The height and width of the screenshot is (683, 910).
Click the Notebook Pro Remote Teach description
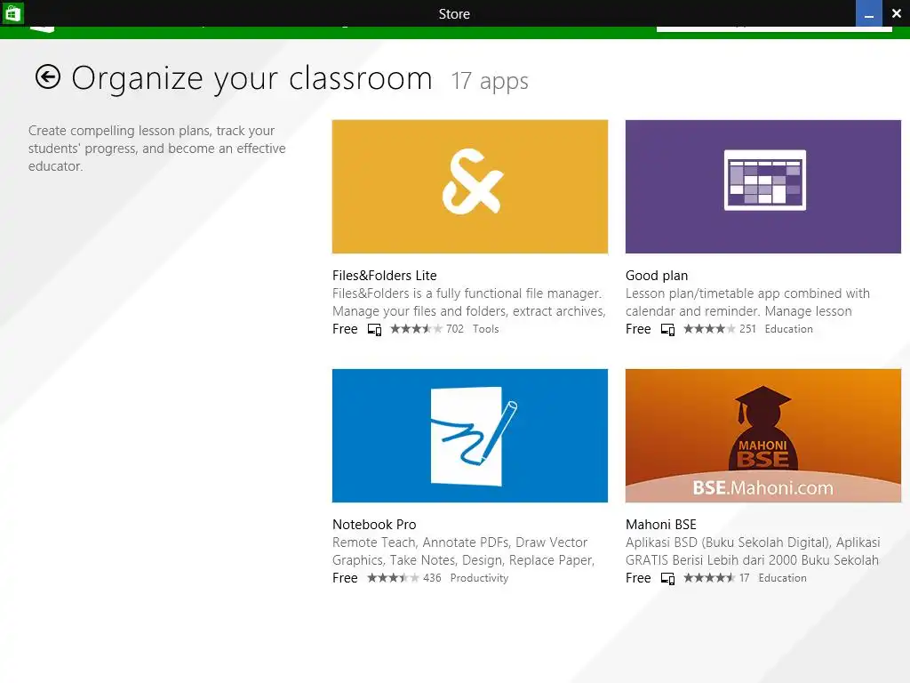click(464, 551)
